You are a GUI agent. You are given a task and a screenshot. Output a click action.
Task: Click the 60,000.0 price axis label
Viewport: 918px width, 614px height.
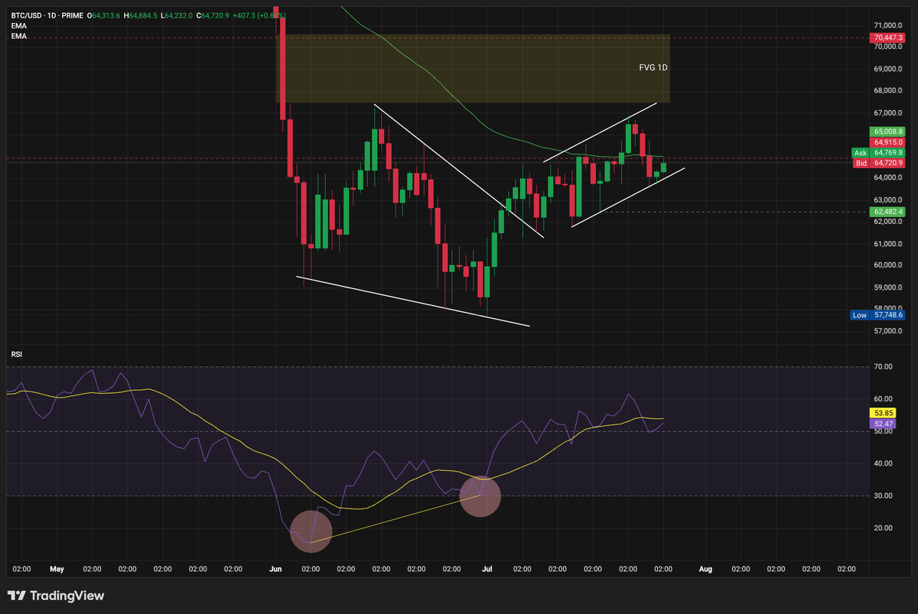pos(889,265)
